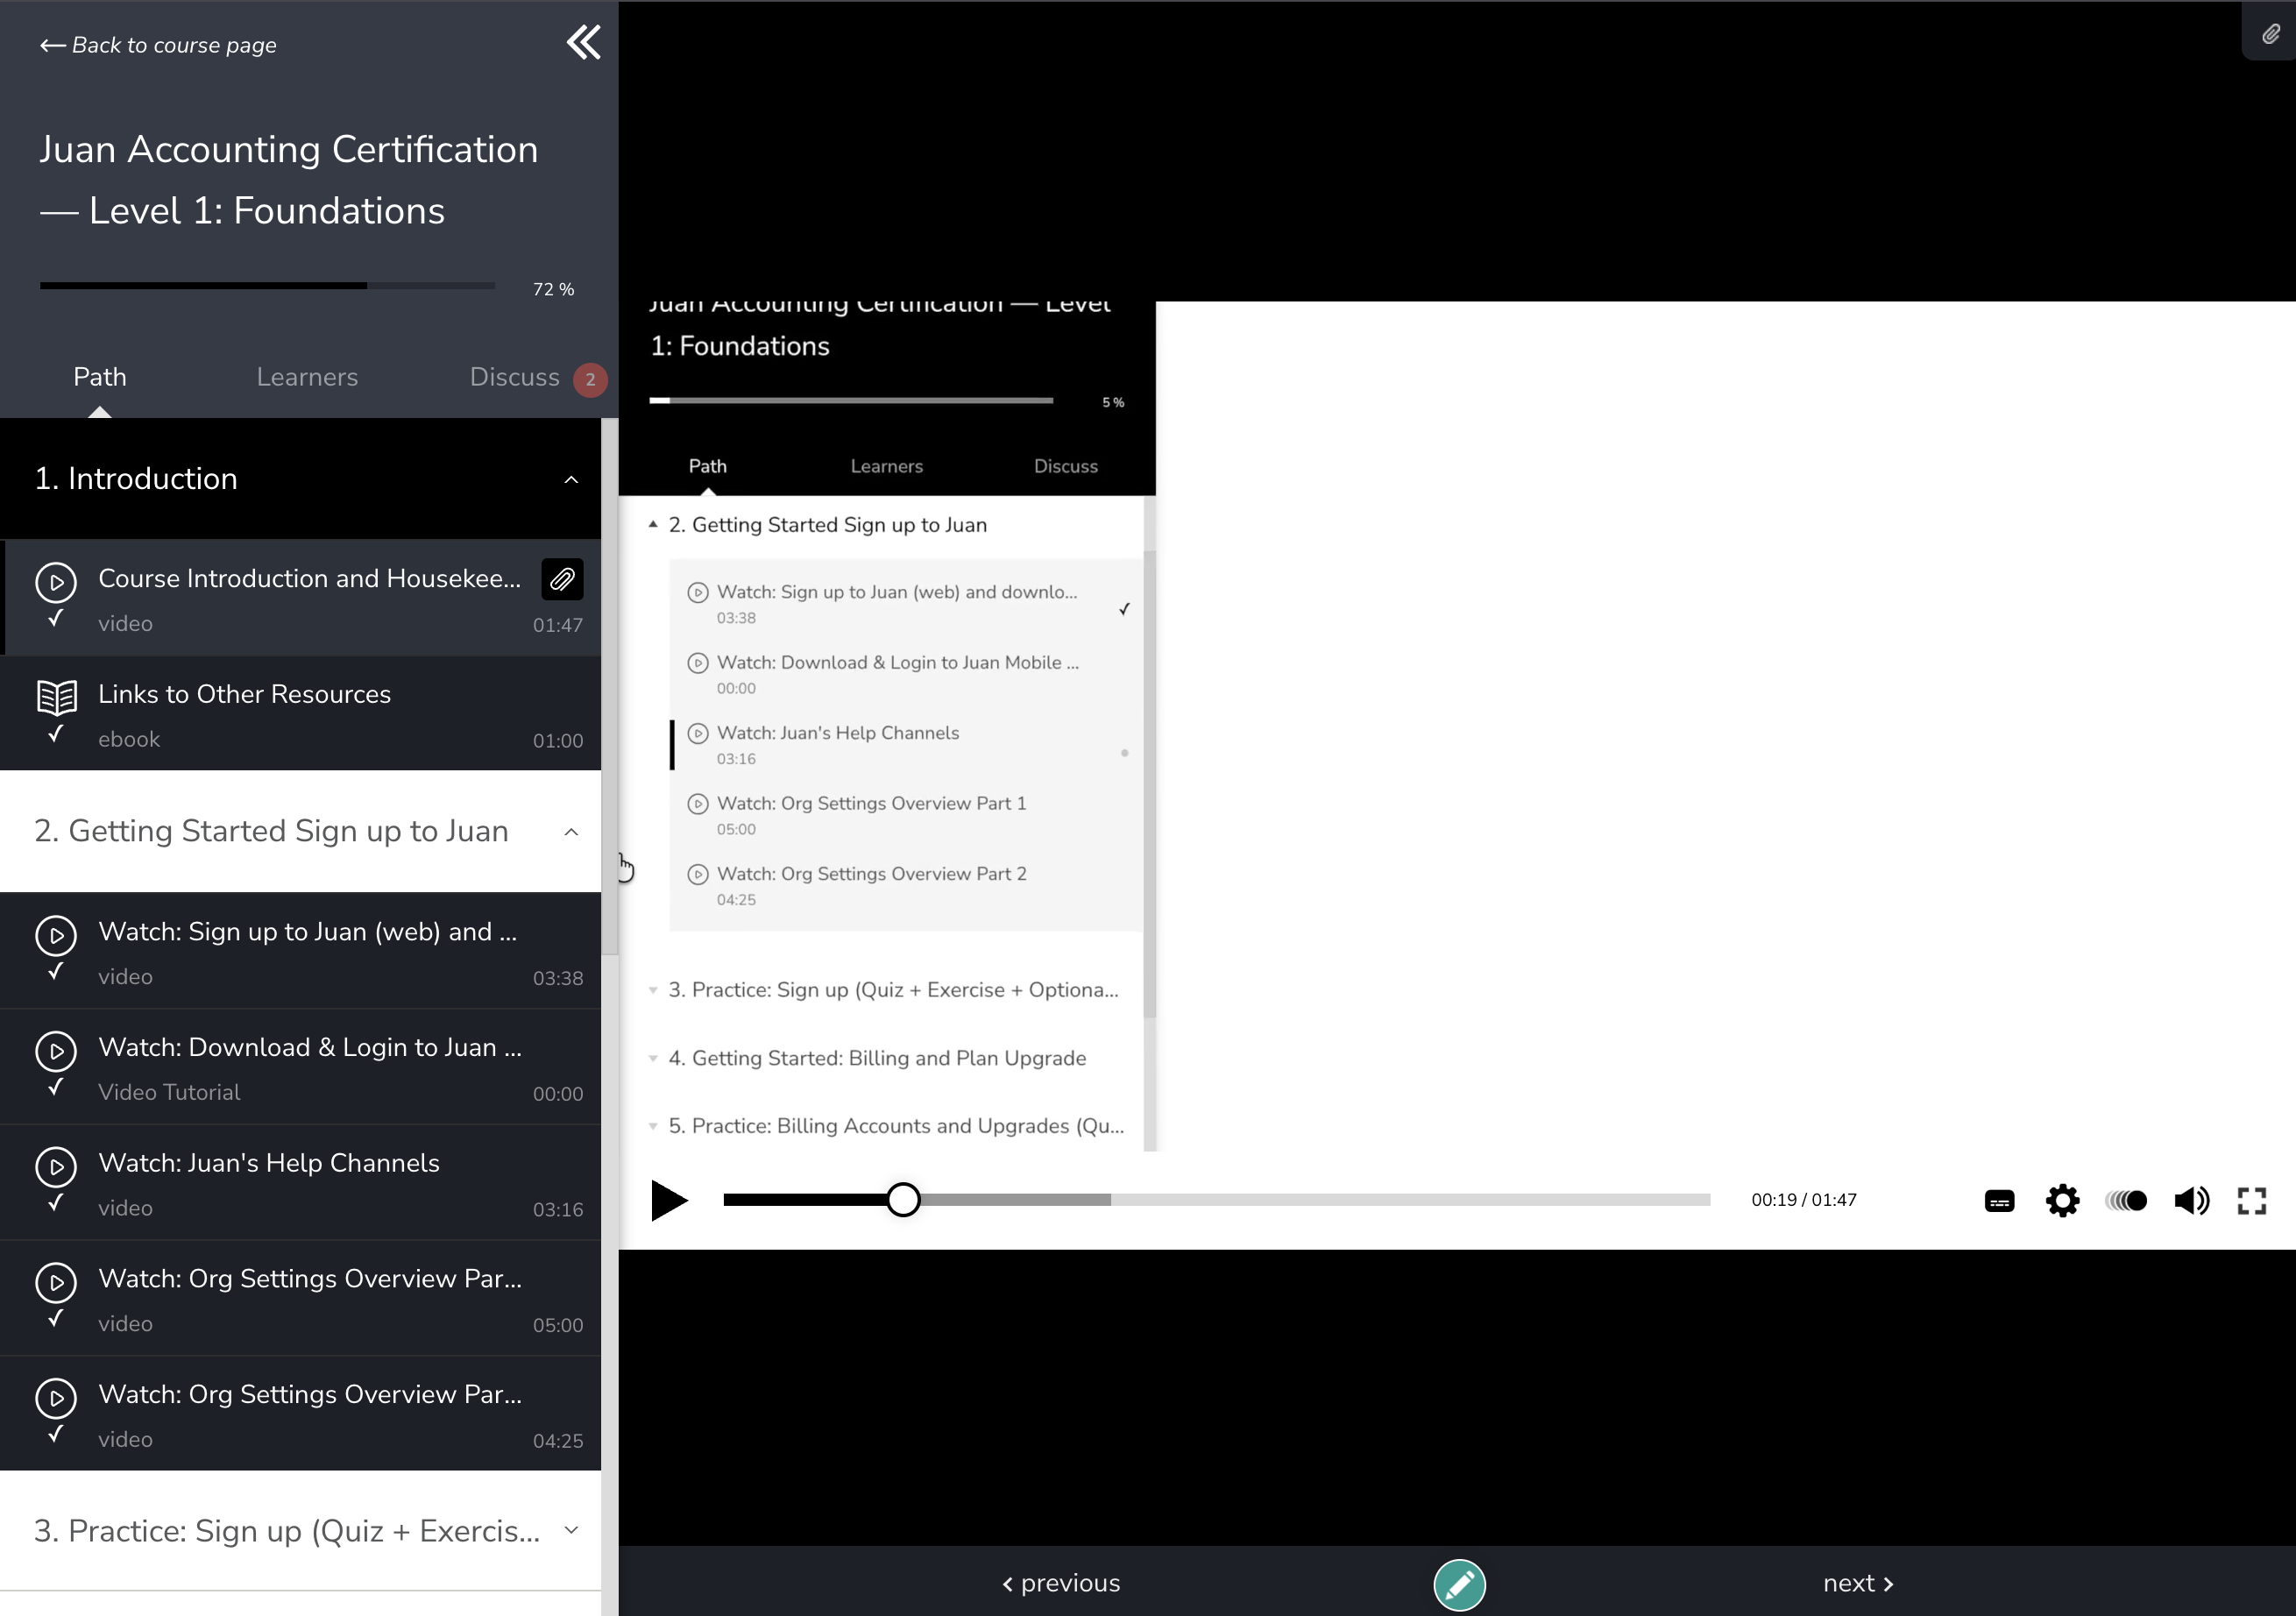The image size is (2296, 1616).
Task: Go back to course page
Action: [158, 45]
